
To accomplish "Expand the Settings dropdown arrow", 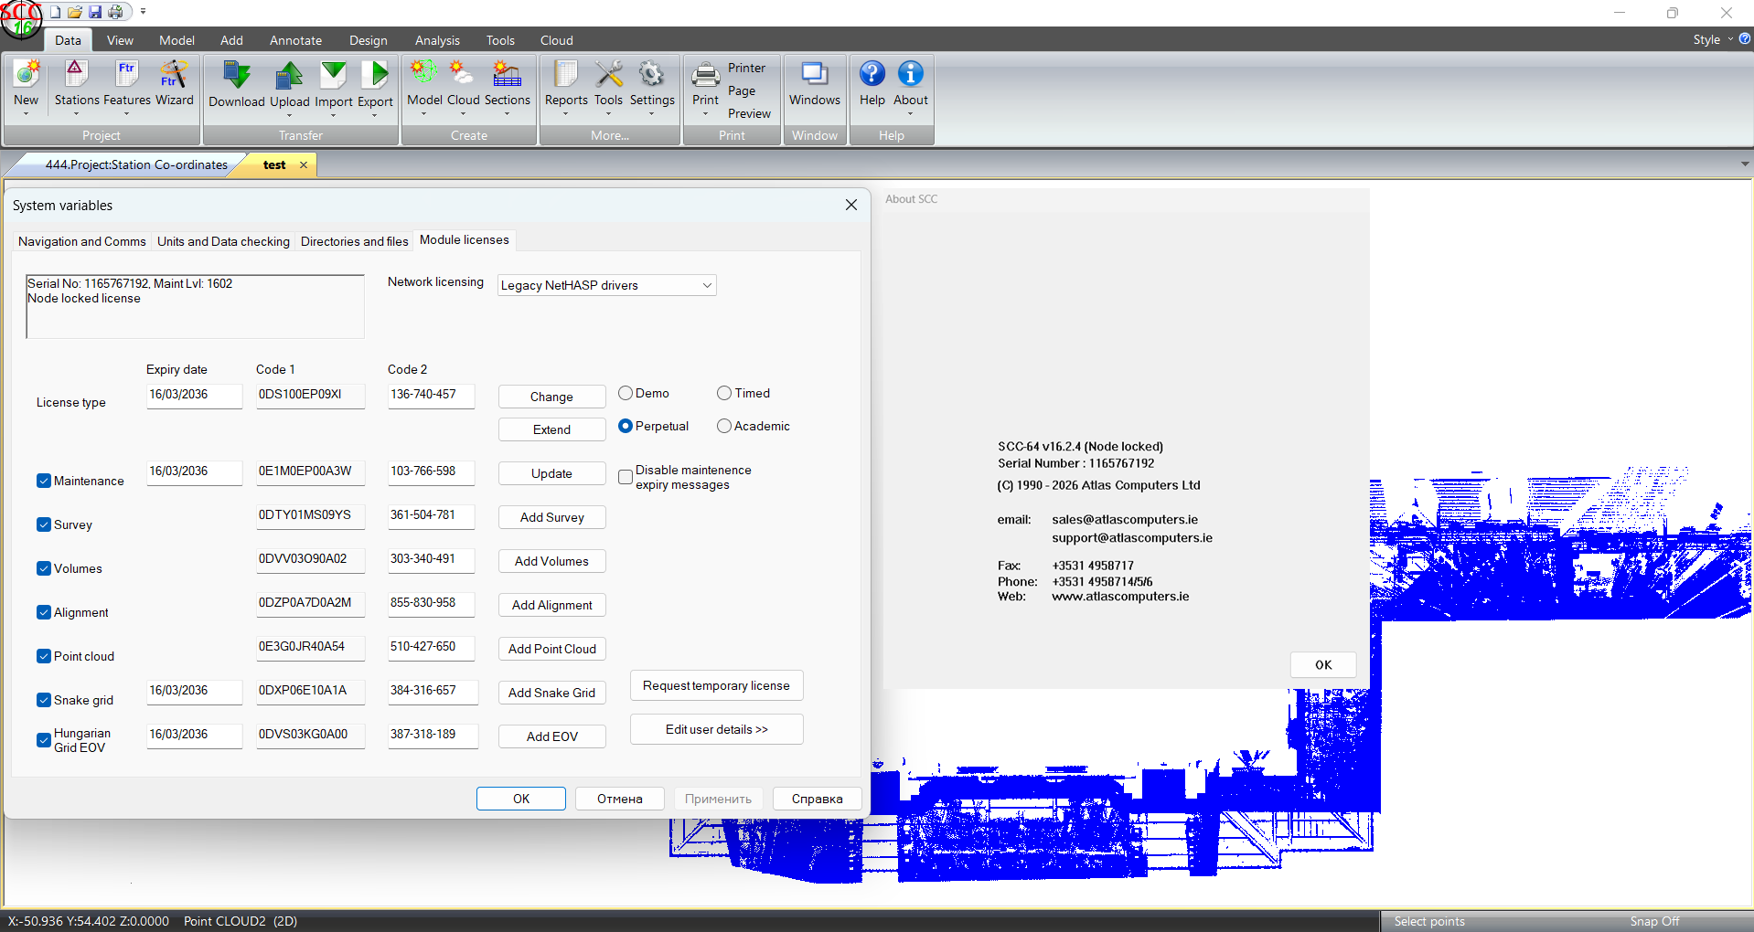I will pos(651,114).
